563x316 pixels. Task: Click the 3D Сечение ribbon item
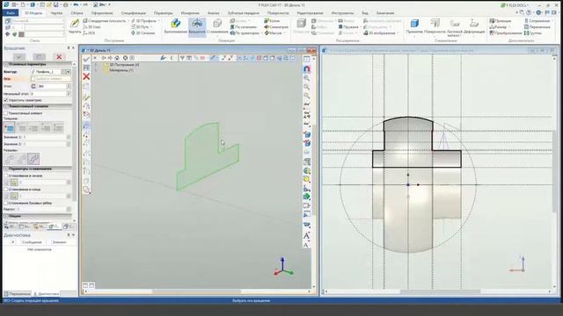point(143,33)
